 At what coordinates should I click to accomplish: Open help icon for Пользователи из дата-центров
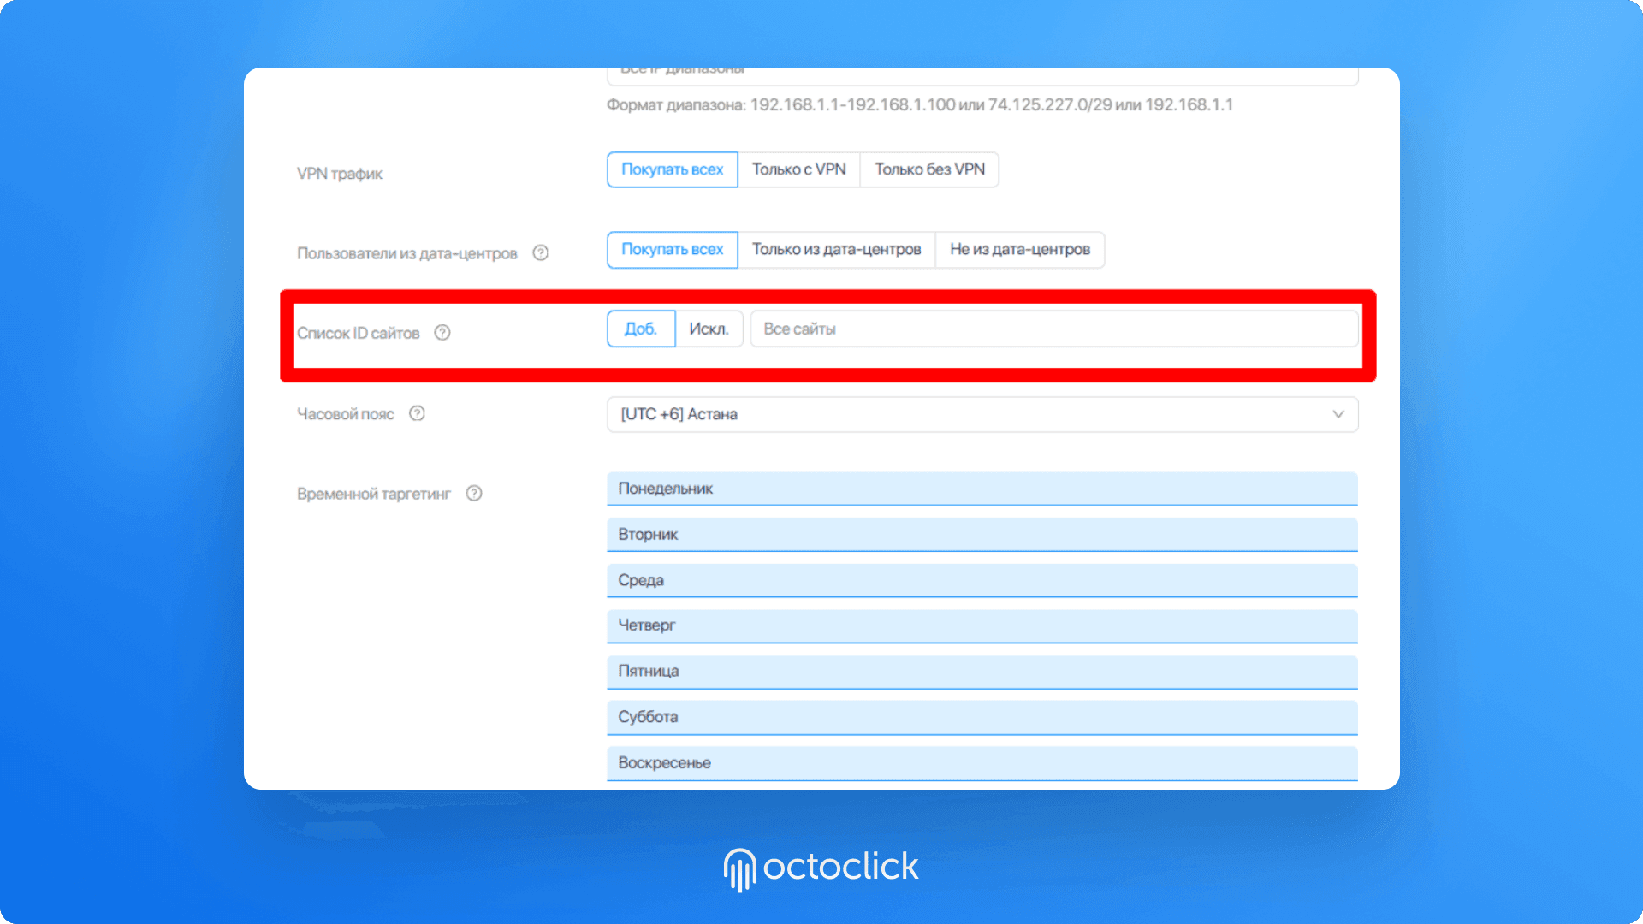point(540,252)
